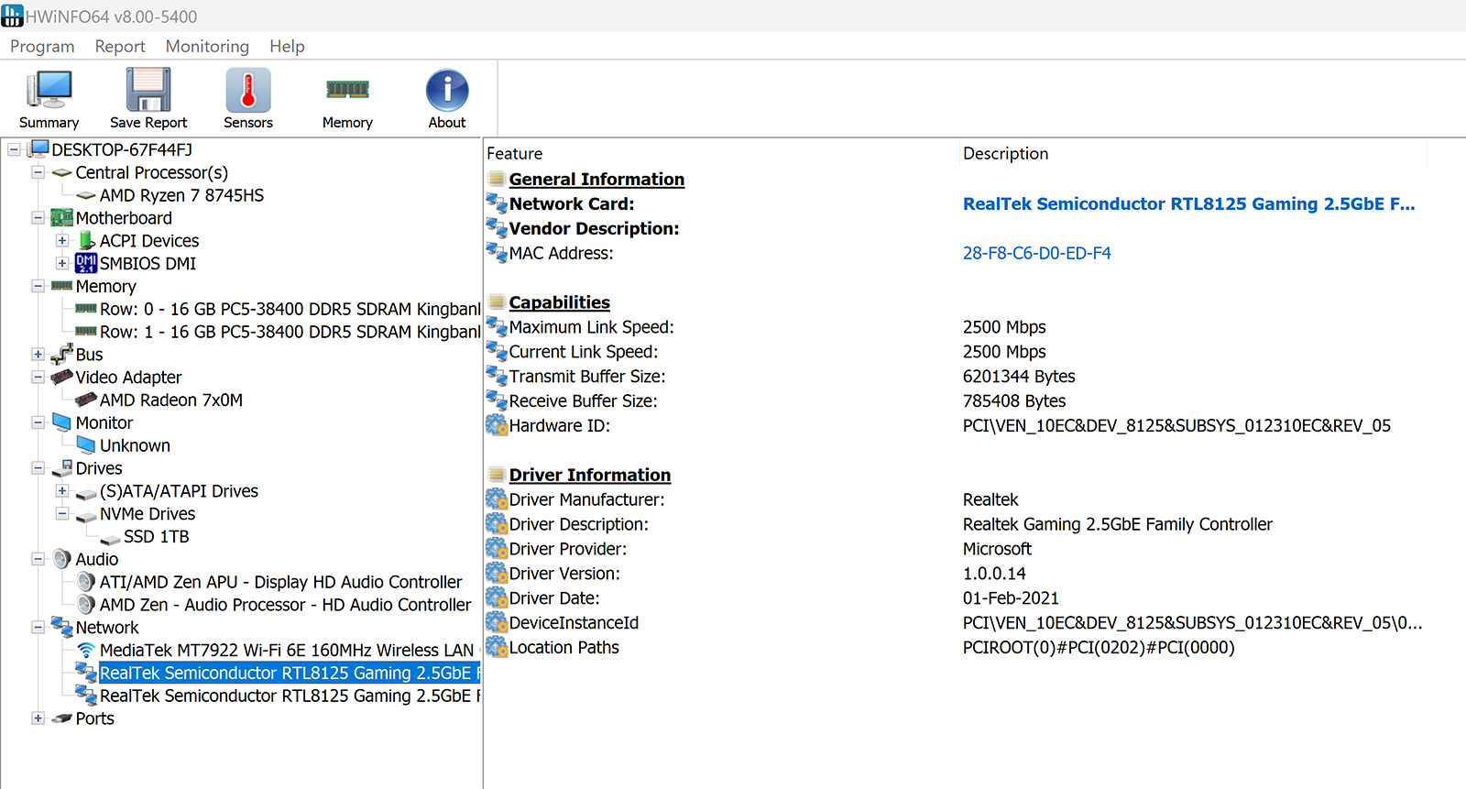
Task: Click the Driver Version gear icon
Action: point(497,574)
